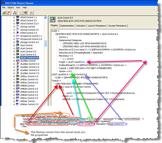Expand the ctMEdit Control 4.0 node
Image resolution: width=162 pixels, height=143 pixels.
14,92
